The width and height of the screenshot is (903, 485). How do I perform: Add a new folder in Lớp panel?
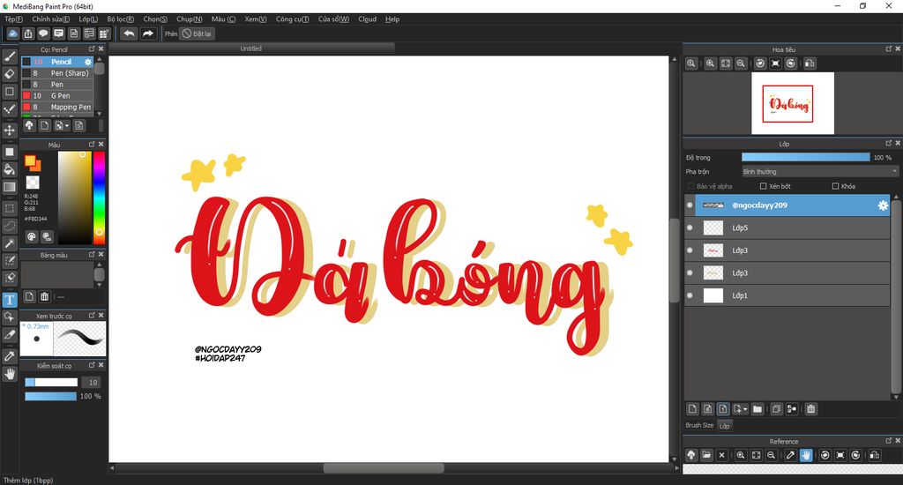tap(757, 409)
